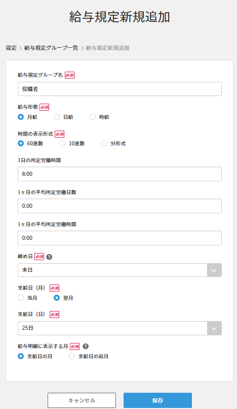
Task: Click the help icon beside 給与明細に表示する月
Action: click(x=86, y=347)
